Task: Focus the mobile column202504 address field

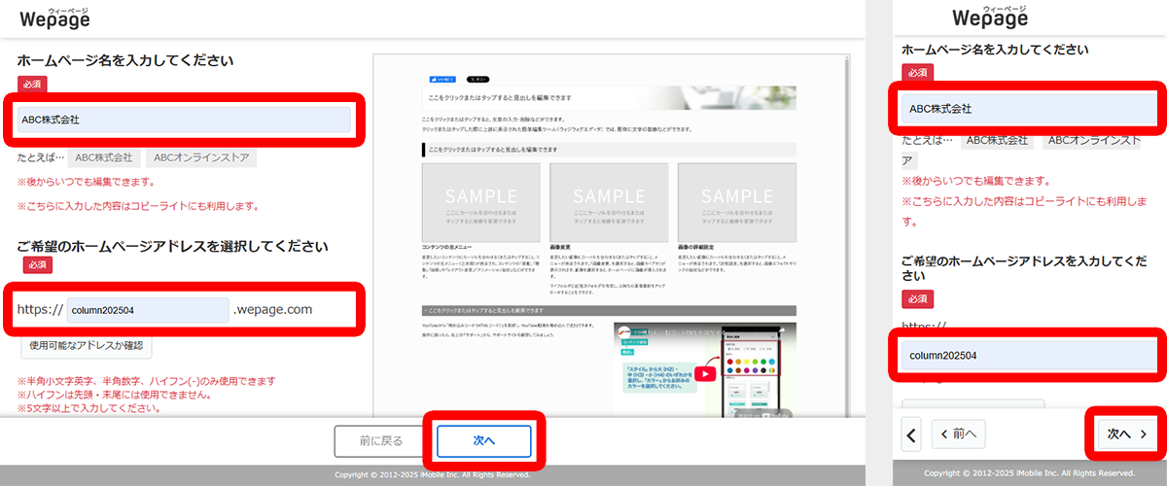Action: (1027, 356)
